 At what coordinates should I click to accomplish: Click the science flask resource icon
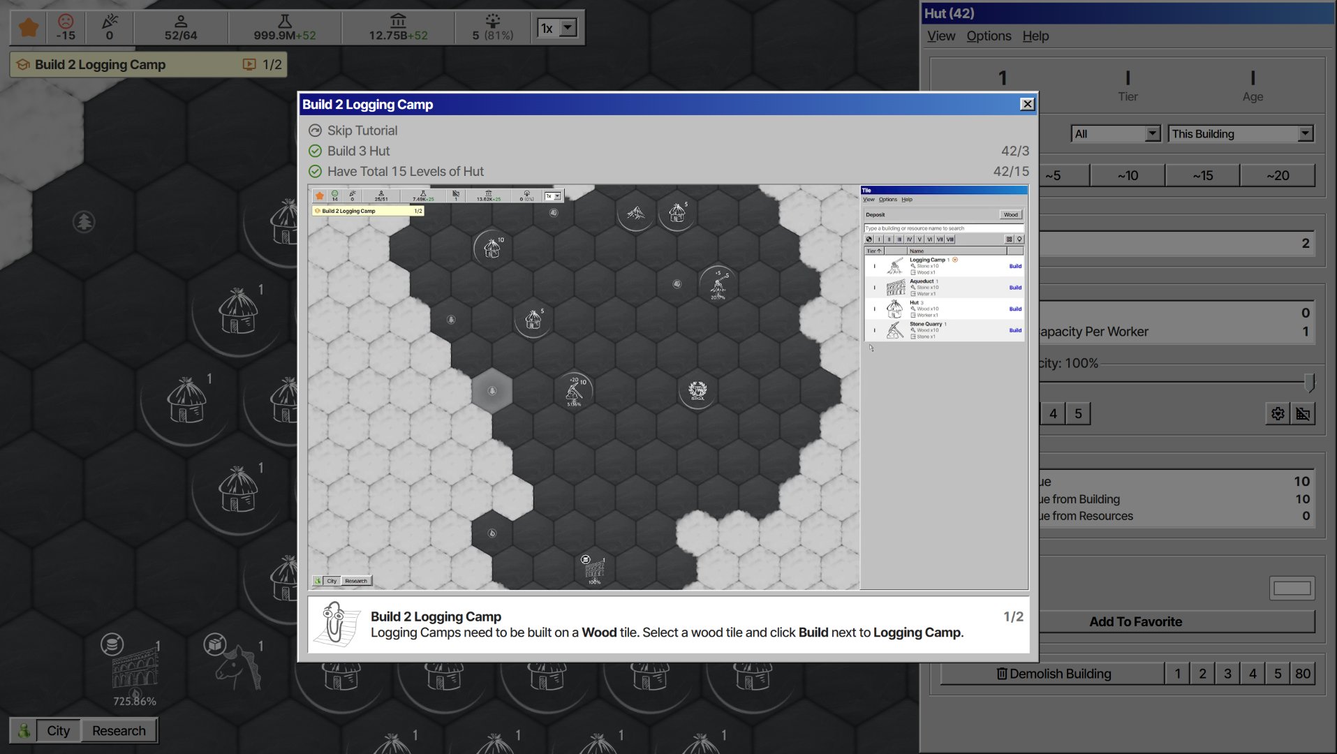click(x=285, y=21)
